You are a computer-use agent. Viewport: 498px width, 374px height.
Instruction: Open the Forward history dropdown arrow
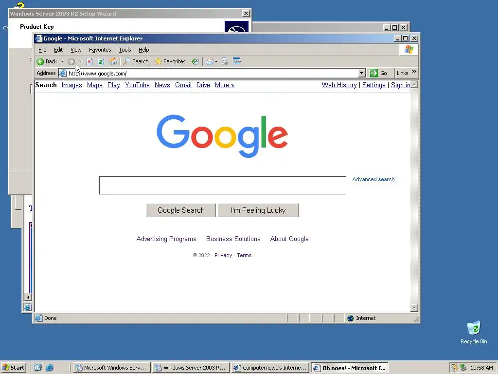tap(80, 61)
